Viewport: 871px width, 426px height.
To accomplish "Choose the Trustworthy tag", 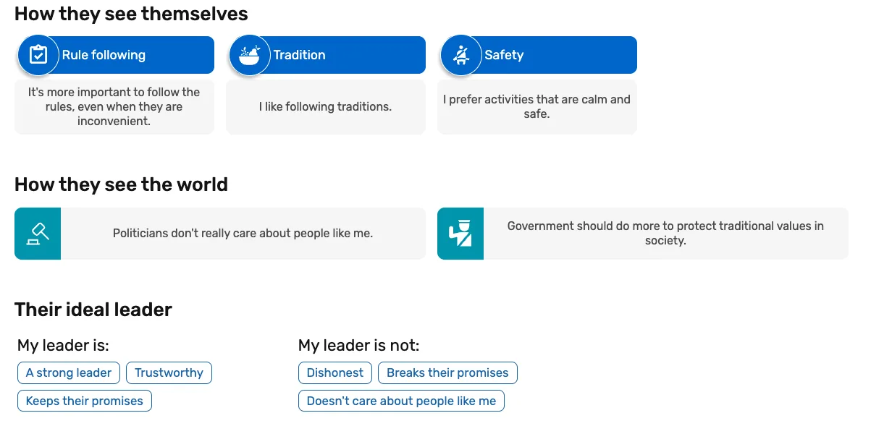I will tap(169, 373).
